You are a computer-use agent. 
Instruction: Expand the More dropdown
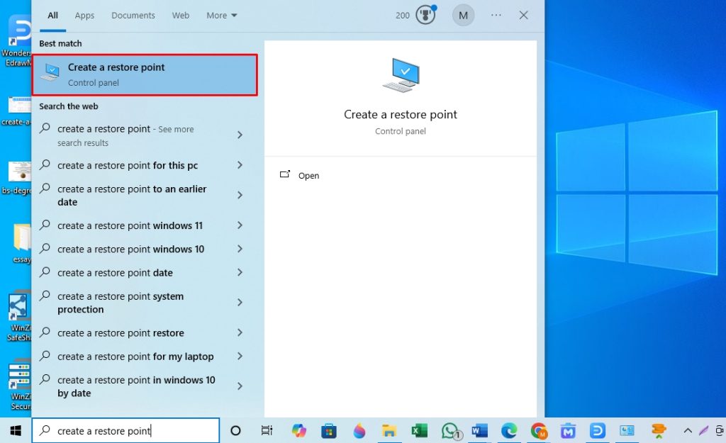click(221, 16)
